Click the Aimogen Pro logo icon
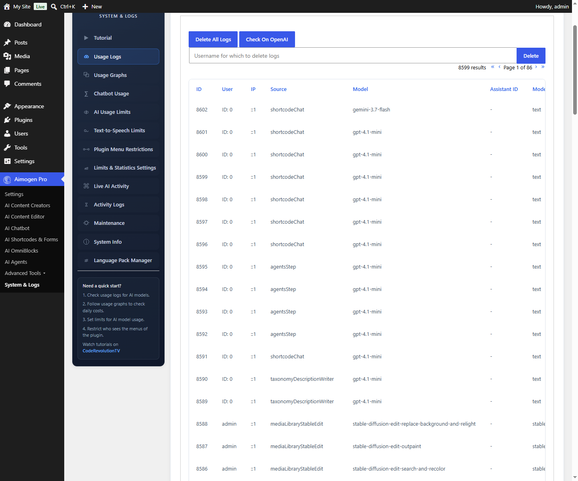This screenshot has width=578, height=481. click(7, 180)
